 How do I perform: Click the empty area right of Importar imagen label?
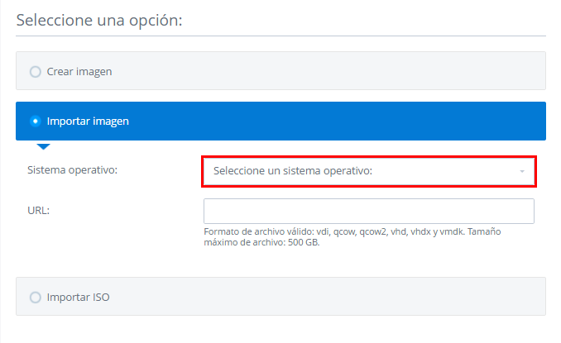336,121
